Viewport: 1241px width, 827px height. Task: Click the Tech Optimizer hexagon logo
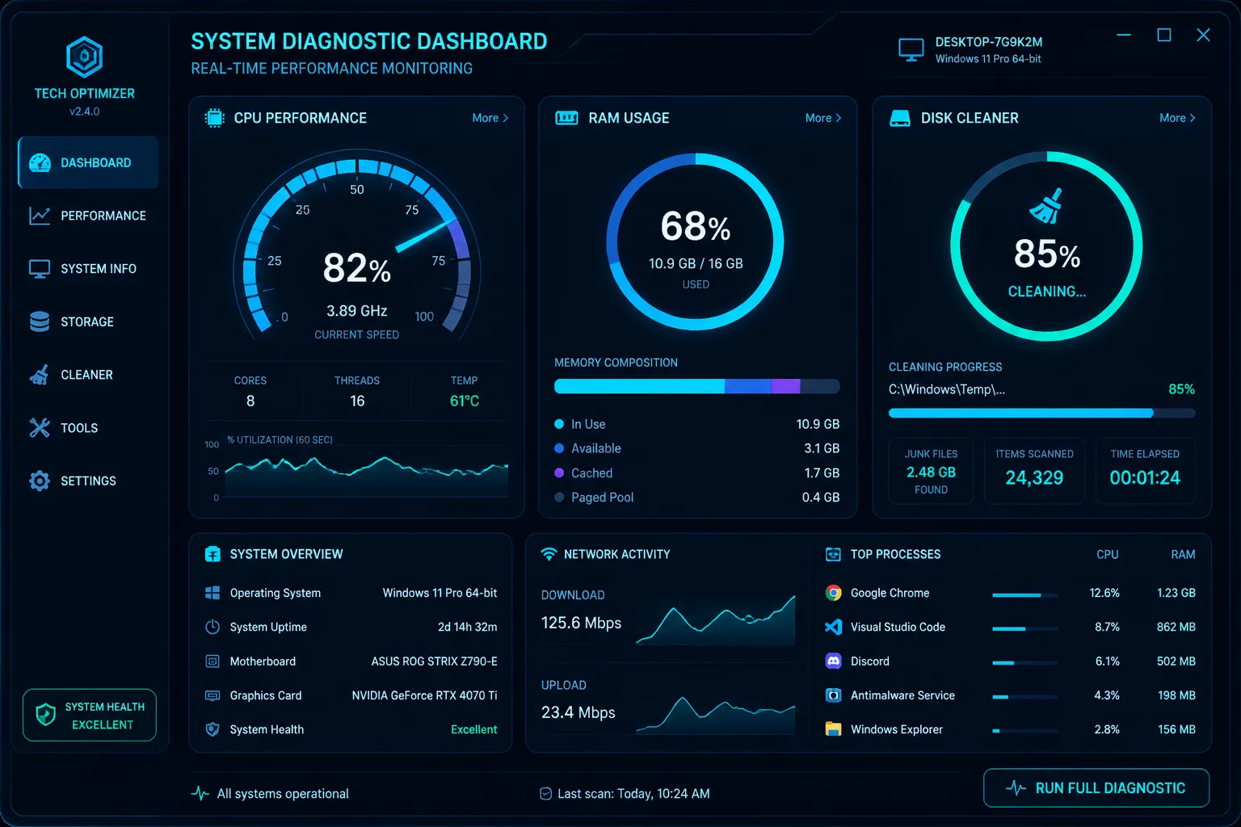(x=84, y=57)
